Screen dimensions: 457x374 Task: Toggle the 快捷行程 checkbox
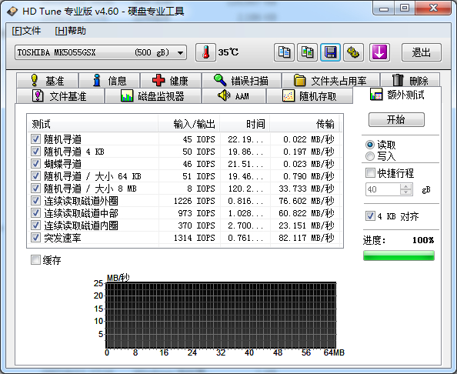pos(370,173)
